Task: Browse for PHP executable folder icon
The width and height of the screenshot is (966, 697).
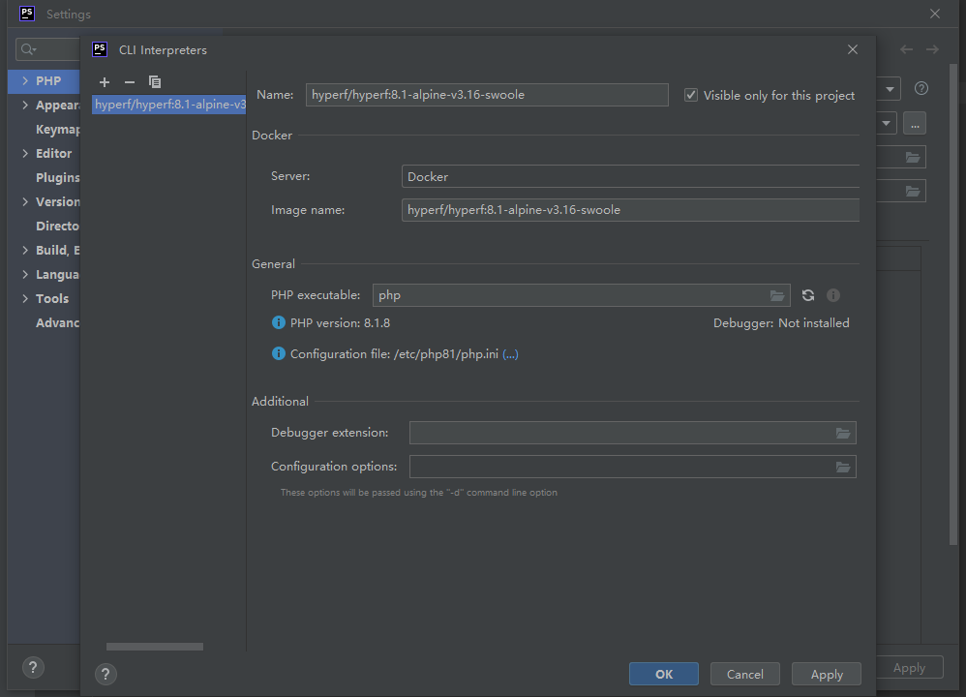Action: click(777, 296)
